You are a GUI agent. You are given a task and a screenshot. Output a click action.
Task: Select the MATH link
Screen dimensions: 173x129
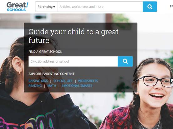(52, 86)
